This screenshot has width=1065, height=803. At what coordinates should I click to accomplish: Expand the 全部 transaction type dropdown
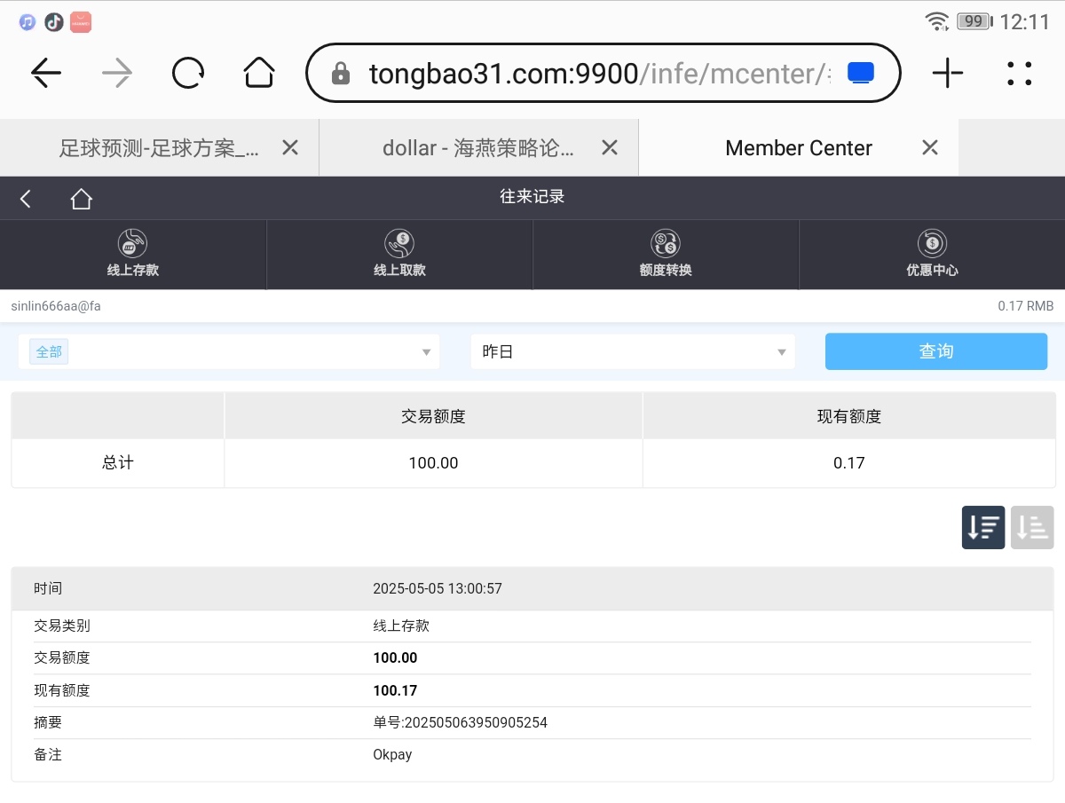coord(229,352)
